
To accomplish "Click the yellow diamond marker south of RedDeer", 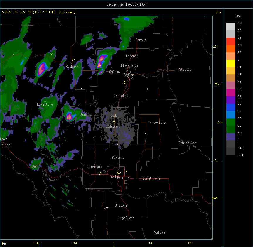I will 125,82.
